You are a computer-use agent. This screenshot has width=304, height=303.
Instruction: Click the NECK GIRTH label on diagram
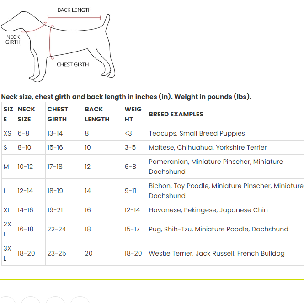[13, 39]
